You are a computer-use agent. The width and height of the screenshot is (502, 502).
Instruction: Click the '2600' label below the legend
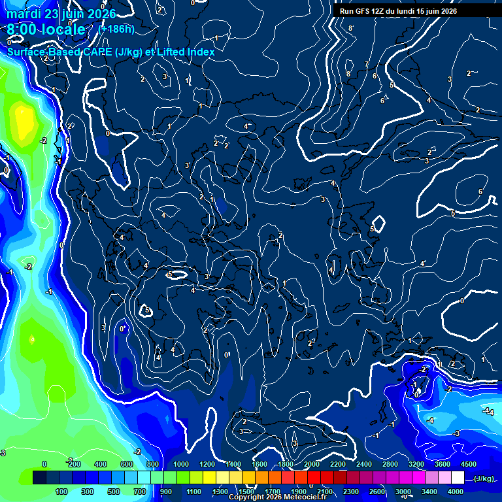point(377,492)
